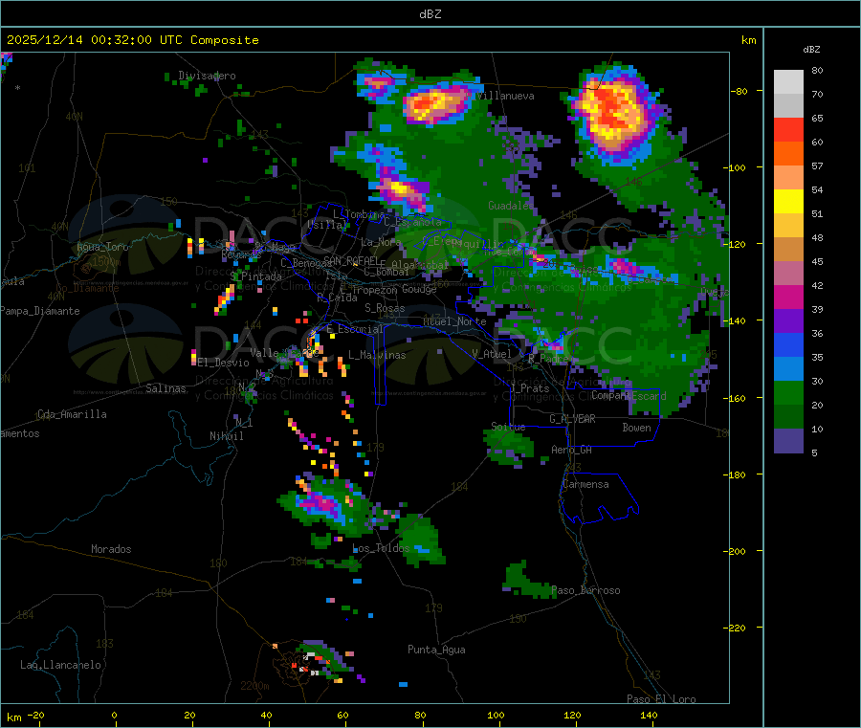Screen dimensions: 861x728
Task: Click the Pampa_Diamante map label
Action: (40, 311)
